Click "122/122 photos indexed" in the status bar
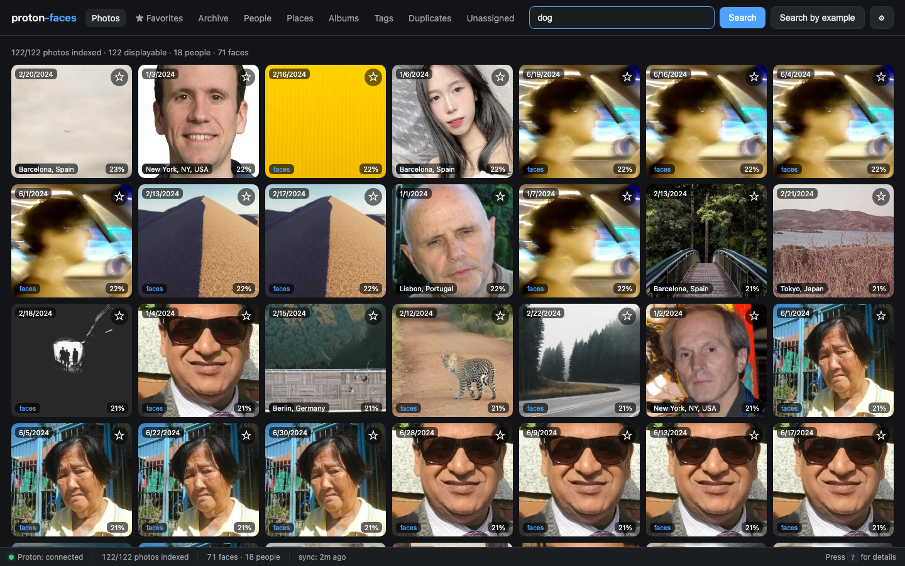 click(145, 557)
